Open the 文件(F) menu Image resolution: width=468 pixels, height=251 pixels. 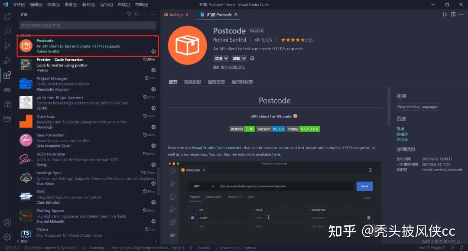tap(19, 4)
